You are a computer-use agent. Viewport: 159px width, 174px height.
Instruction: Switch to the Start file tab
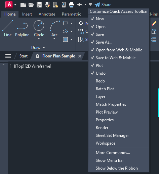click(24, 56)
